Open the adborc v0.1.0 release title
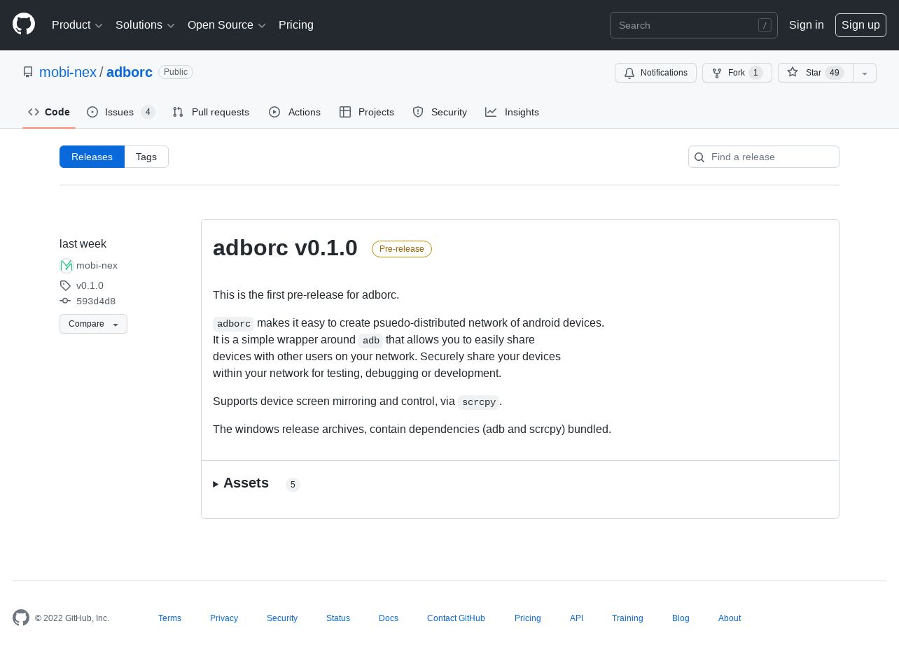 pos(285,248)
